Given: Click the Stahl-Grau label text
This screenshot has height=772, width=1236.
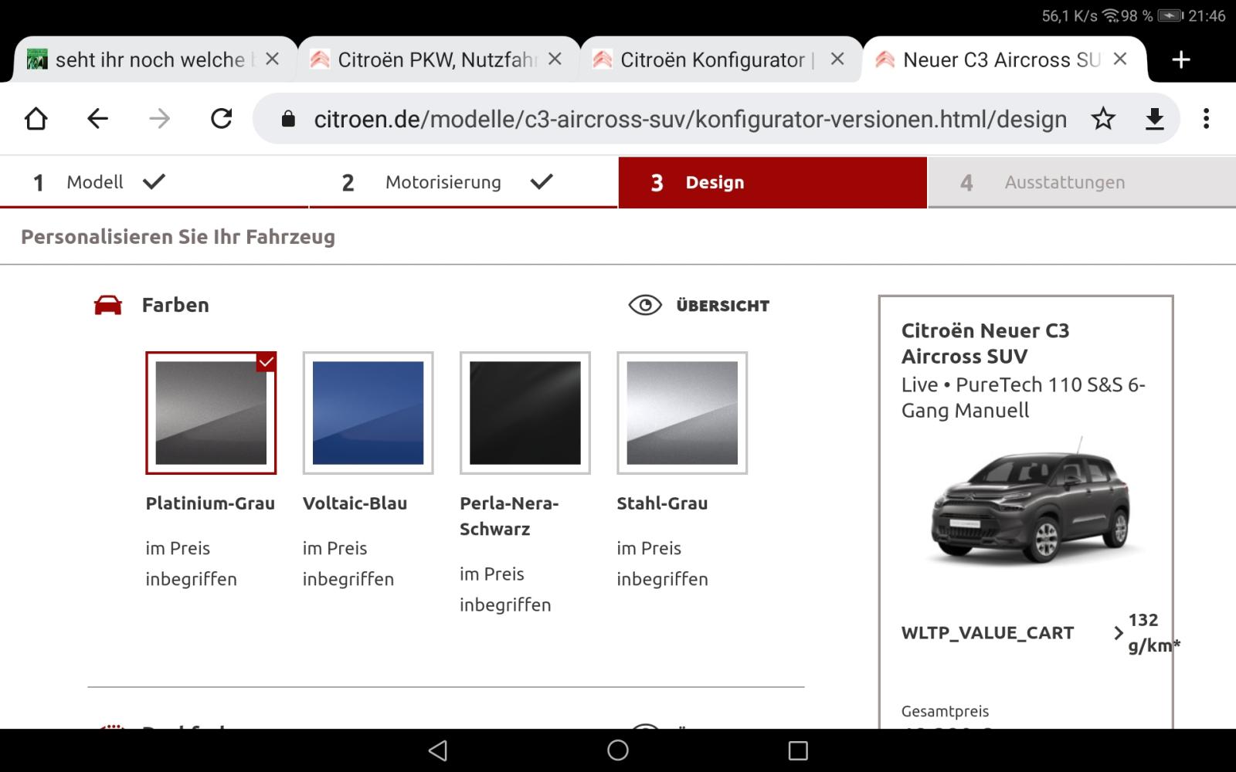Looking at the screenshot, I should [x=662, y=503].
